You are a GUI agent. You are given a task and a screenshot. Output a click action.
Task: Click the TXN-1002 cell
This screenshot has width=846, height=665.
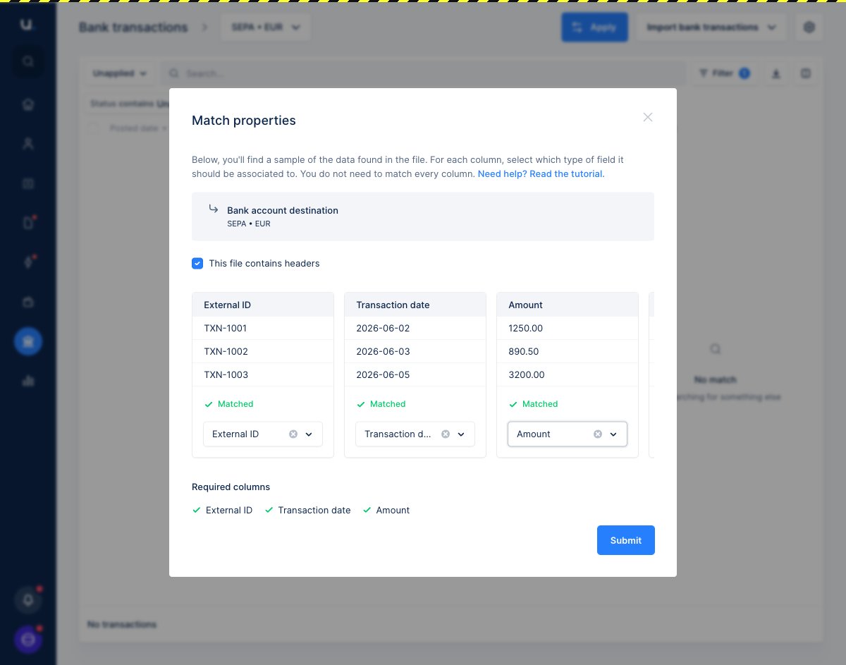tap(263, 351)
